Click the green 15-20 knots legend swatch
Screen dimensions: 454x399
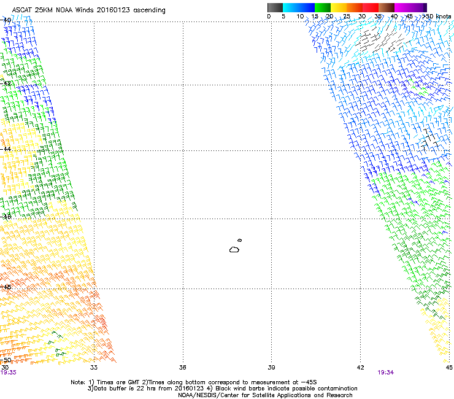click(323, 7)
